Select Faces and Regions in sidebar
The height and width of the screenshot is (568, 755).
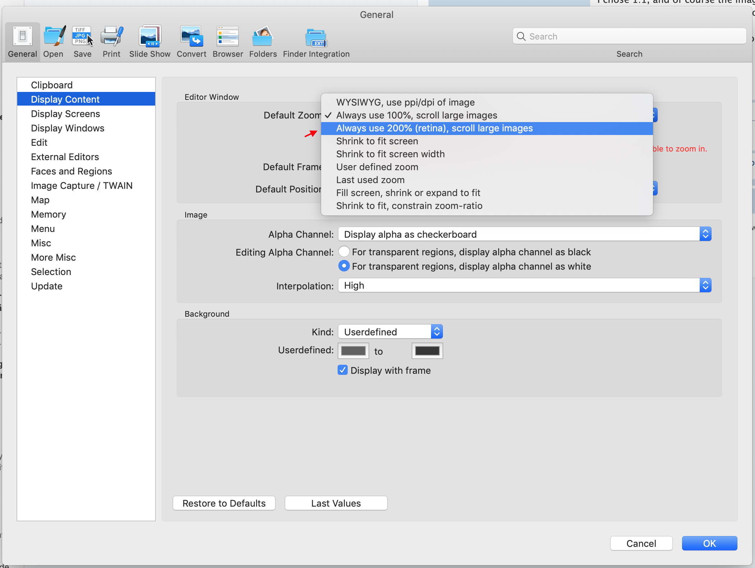(86, 171)
